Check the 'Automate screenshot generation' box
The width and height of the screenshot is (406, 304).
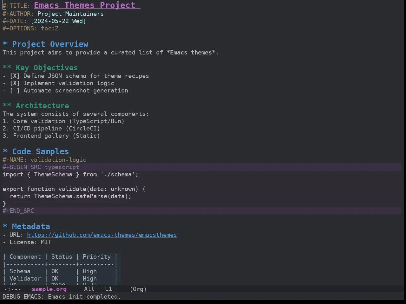(15, 91)
